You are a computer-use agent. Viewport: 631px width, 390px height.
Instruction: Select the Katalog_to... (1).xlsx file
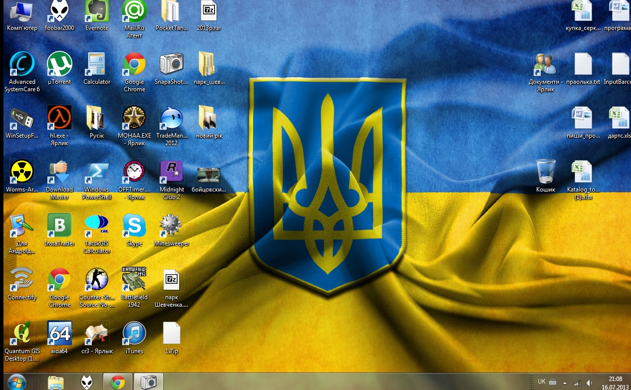point(583,180)
